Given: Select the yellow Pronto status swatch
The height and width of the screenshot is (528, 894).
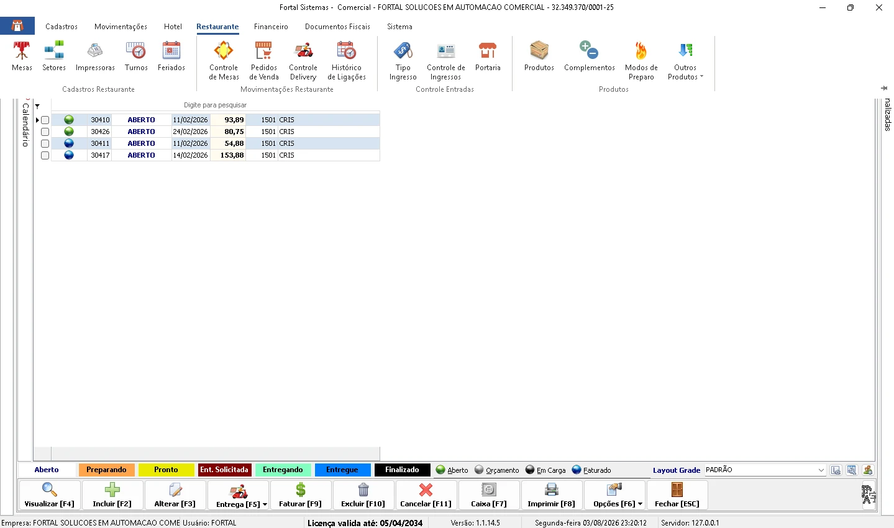Looking at the screenshot, I should pyautogui.click(x=166, y=470).
